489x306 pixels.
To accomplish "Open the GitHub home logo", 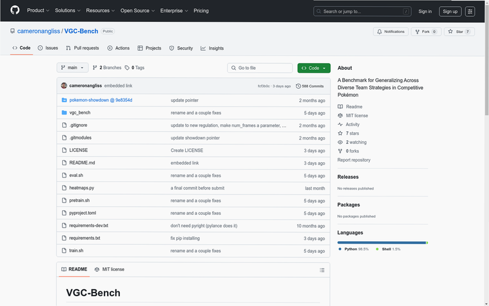I will coord(15,10).
